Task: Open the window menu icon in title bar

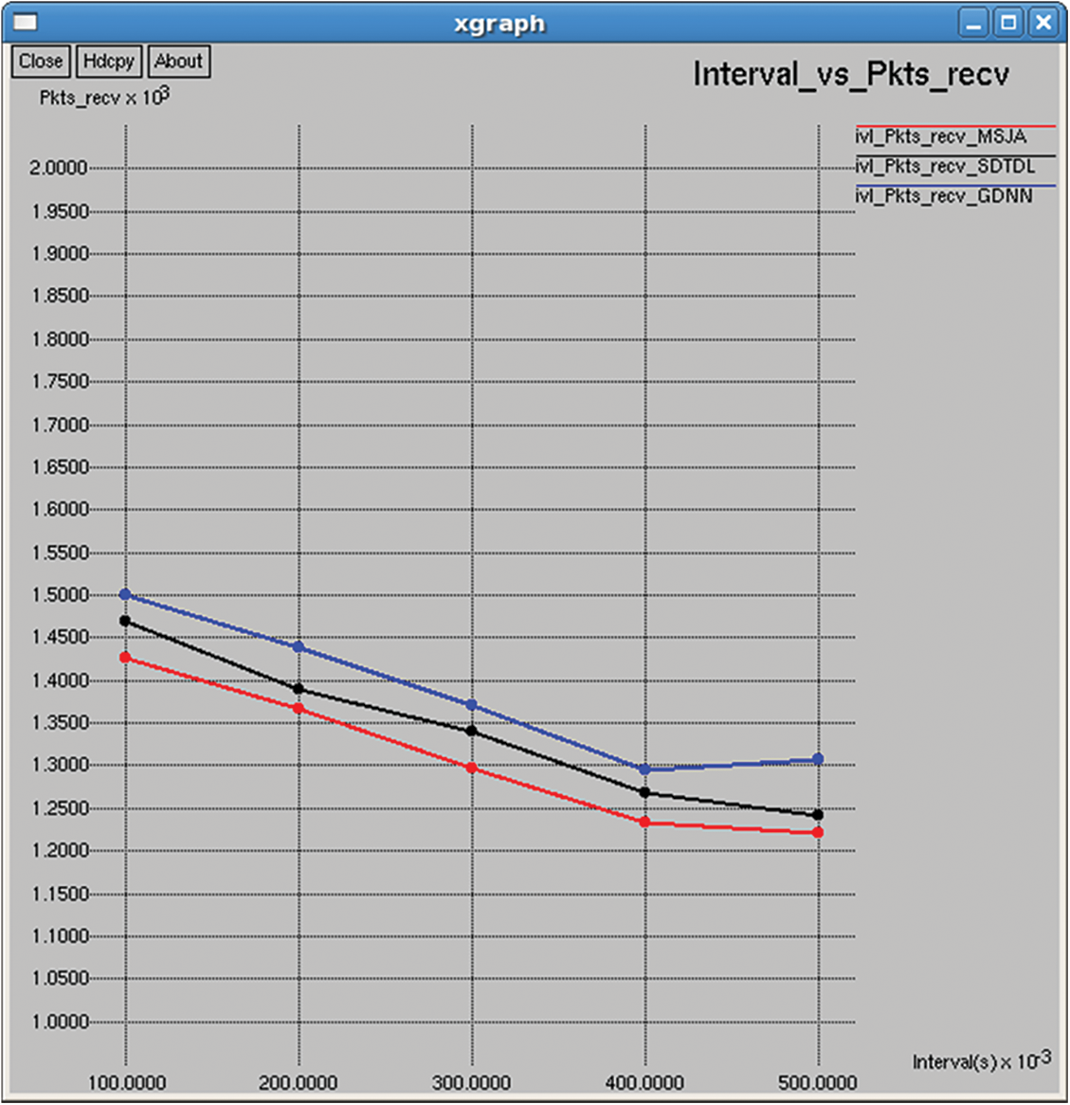Action: (26, 22)
